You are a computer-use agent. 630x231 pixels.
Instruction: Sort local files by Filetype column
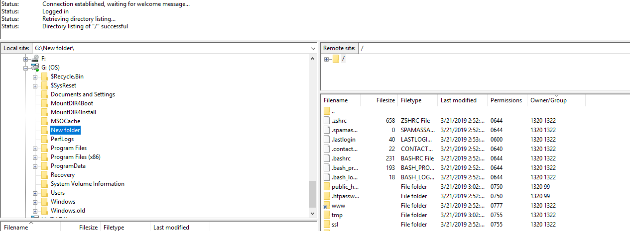point(125,227)
